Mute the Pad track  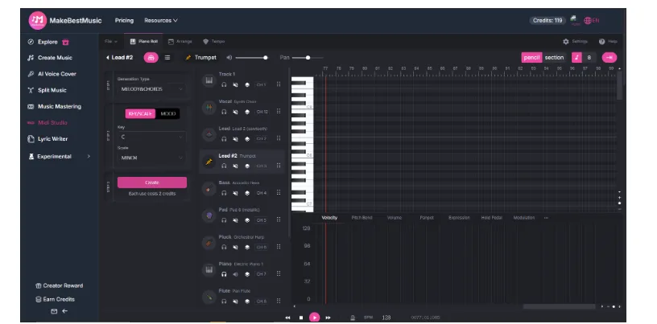tap(235, 219)
